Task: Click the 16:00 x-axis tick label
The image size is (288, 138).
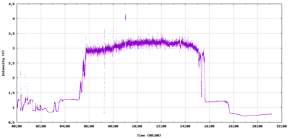Action: [209, 126]
